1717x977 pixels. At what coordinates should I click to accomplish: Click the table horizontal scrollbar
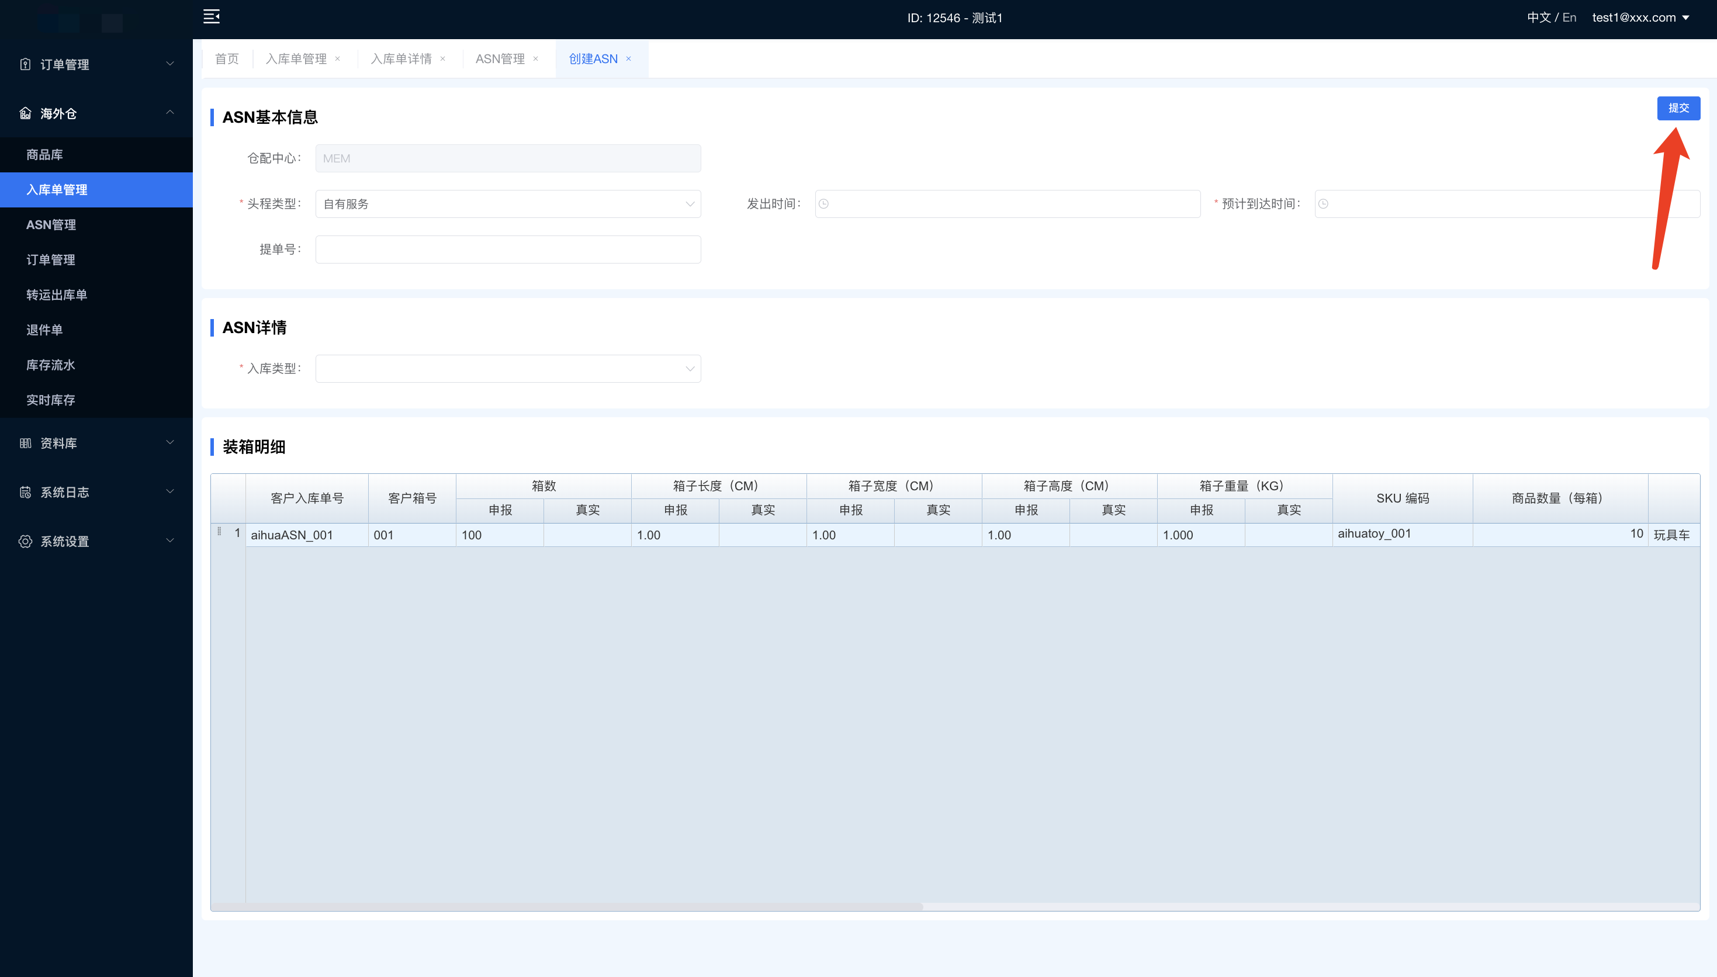[567, 906]
